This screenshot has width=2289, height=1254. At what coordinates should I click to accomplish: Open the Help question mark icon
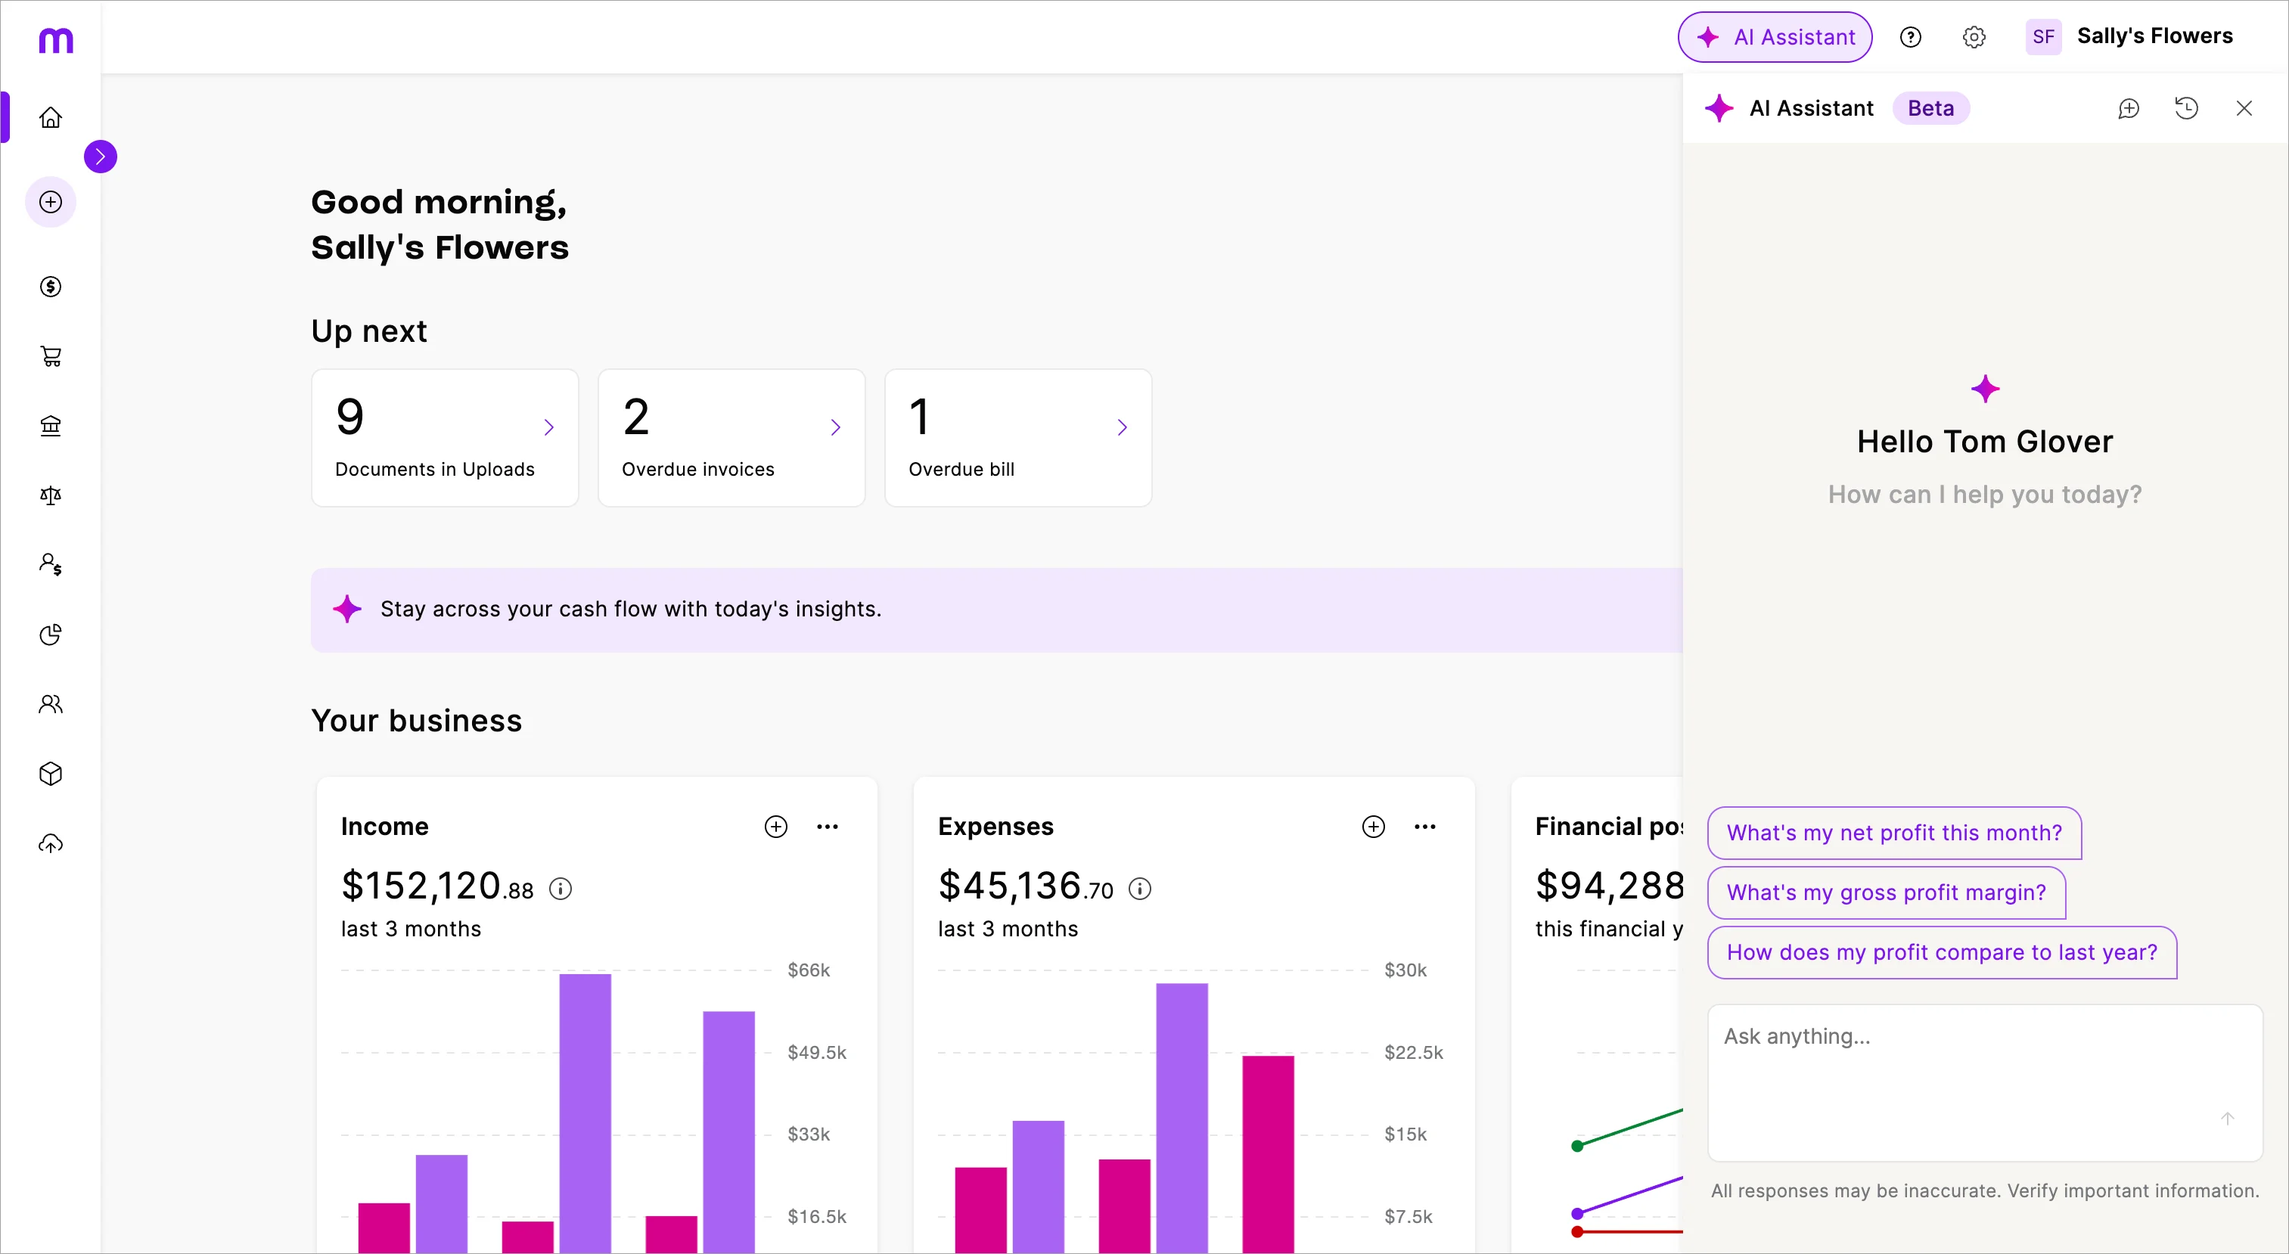(x=1911, y=36)
